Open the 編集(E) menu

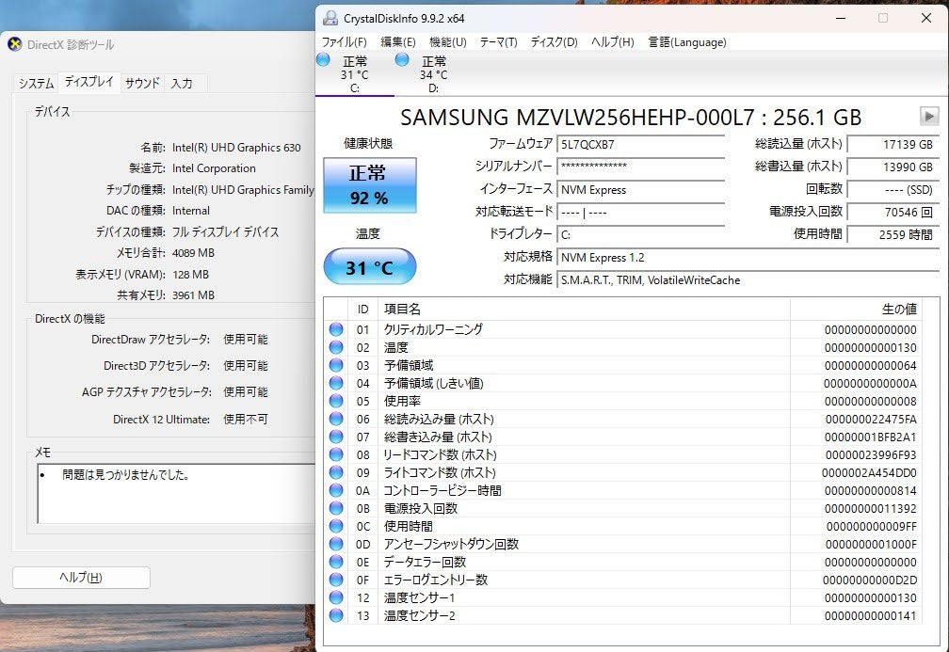(x=397, y=41)
